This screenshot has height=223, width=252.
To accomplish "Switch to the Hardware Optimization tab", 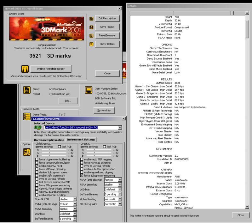I will point(49,140).
